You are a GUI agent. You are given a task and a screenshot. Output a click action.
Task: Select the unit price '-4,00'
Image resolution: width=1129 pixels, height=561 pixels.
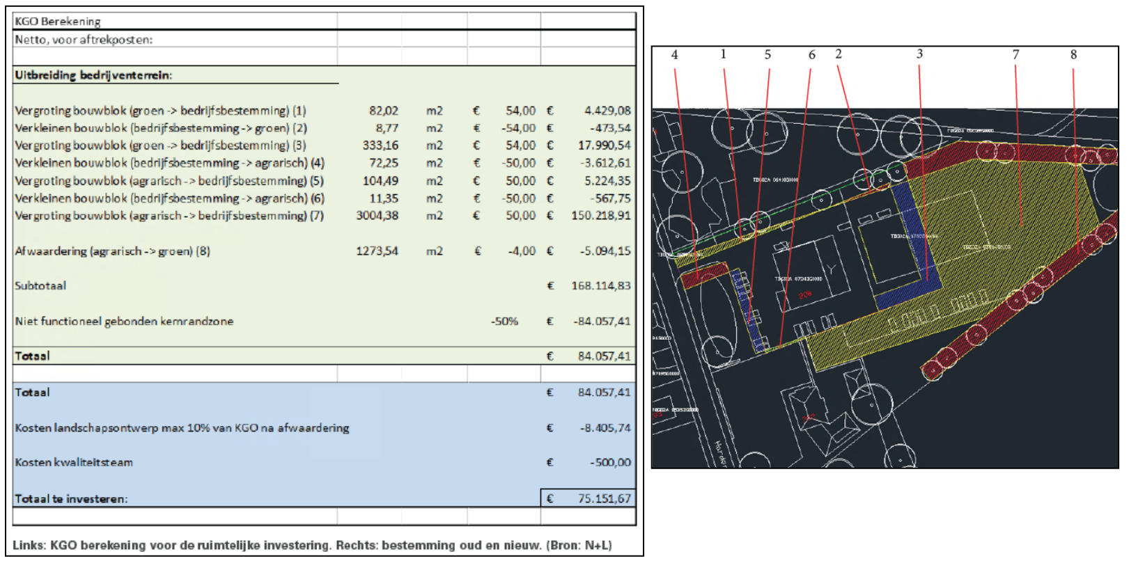pyautogui.click(x=522, y=251)
